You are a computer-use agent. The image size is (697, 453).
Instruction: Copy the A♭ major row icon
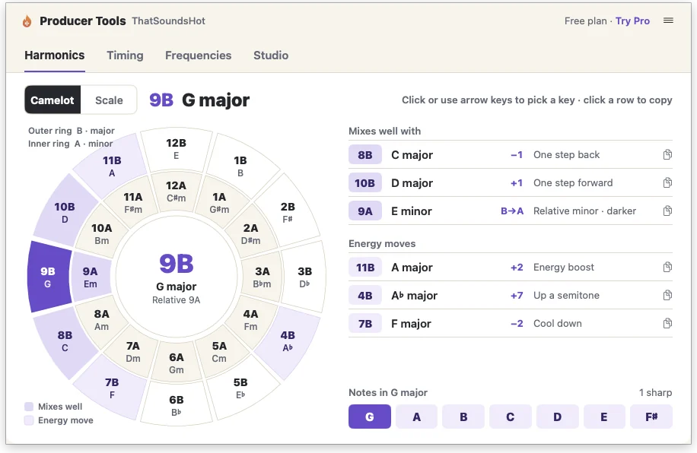[667, 296]
